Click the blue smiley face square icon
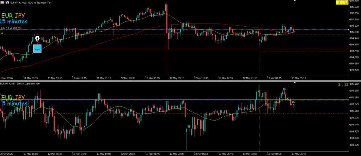361x156 pixels. (37, 48)
